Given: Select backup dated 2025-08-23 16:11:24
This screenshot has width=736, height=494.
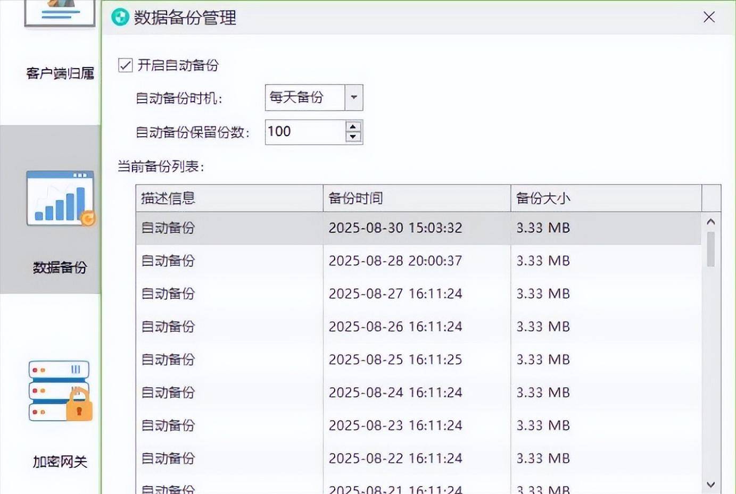Looking at the screenshot, I should click(418, 426).
